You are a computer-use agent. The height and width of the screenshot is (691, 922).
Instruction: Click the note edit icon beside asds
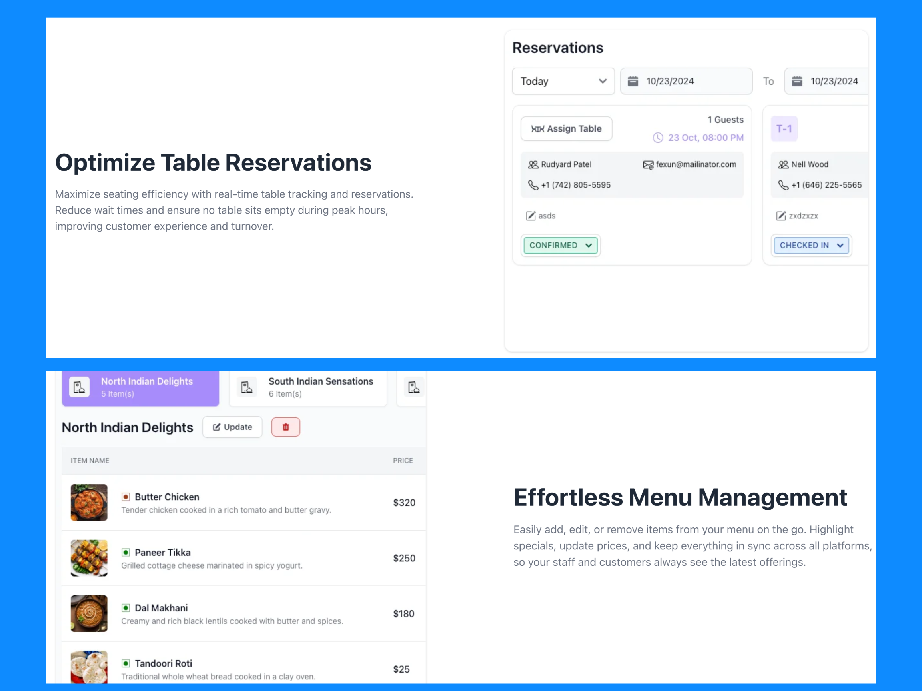[530, 216]
